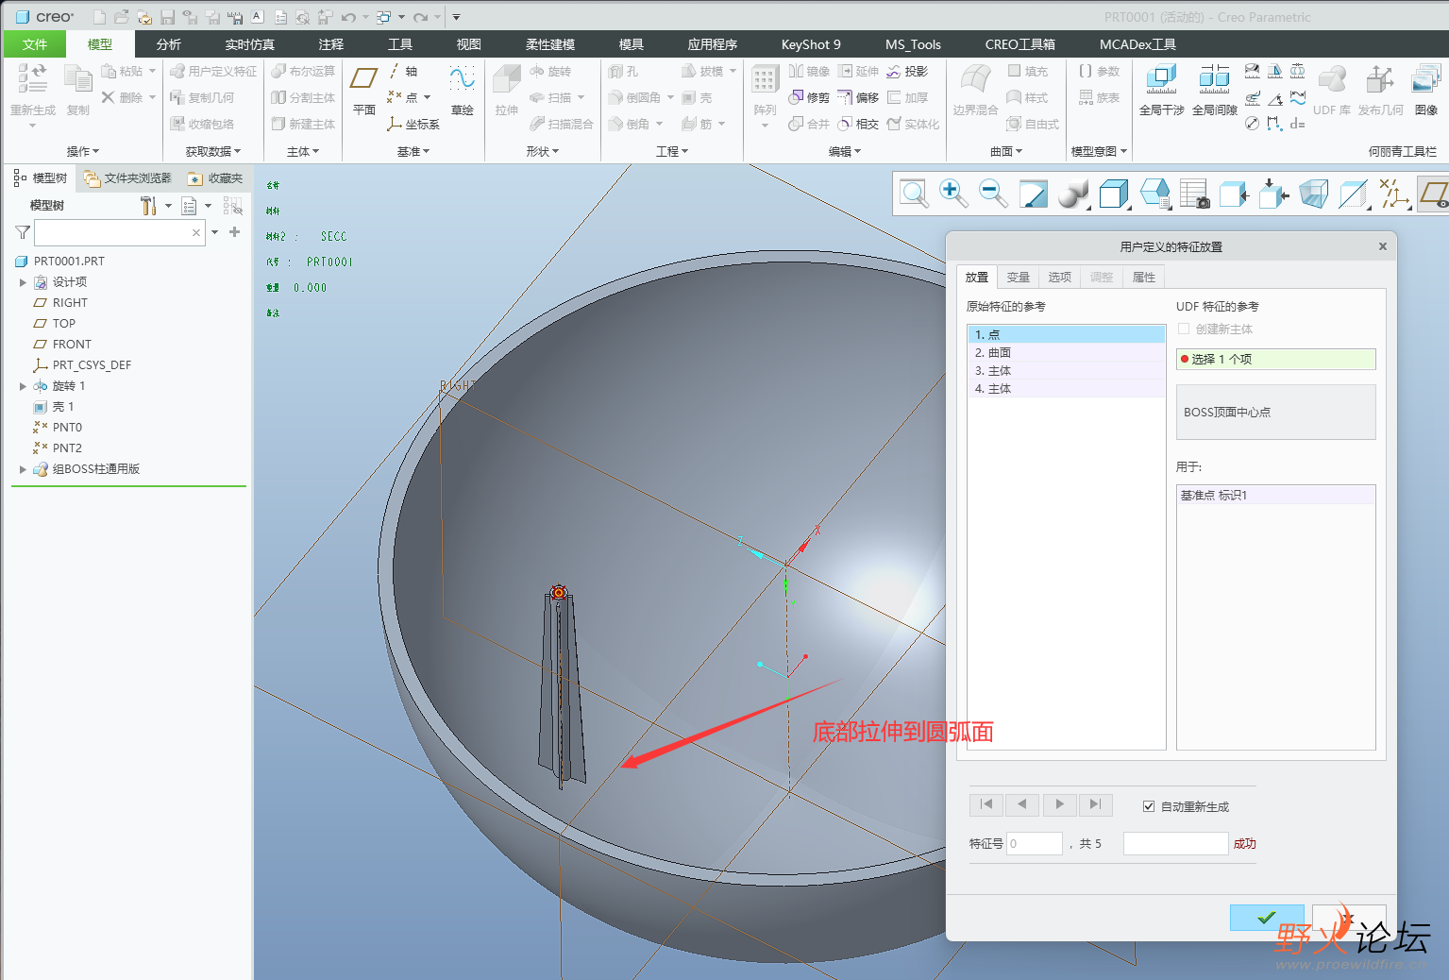Click the Open folder icon in quick access toolbar

(x=122, y=17)
